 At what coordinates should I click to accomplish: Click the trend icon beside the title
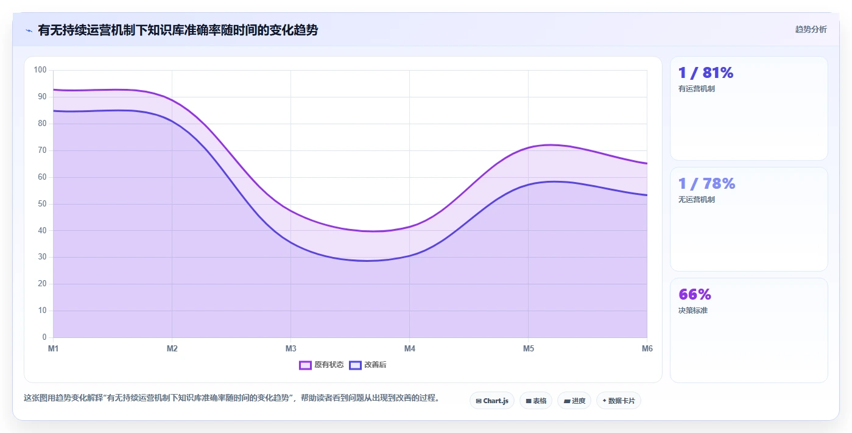tap(29, 30)
